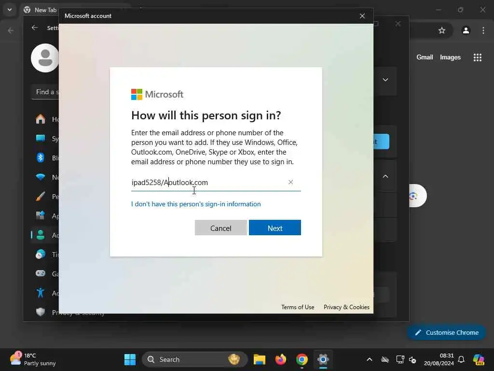Click the taskbar Search box
This screenshot has width=494, height=371.
click(195, 359)
